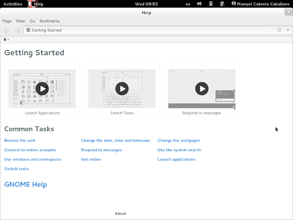293x220 pixels.
Task: Open Use windows and workspaces link
Action: pos(33,159)
